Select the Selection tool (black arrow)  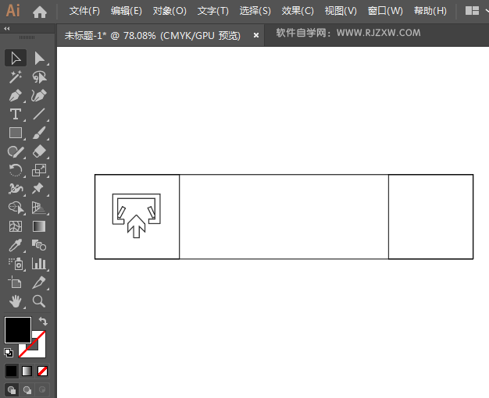point(16,58)
